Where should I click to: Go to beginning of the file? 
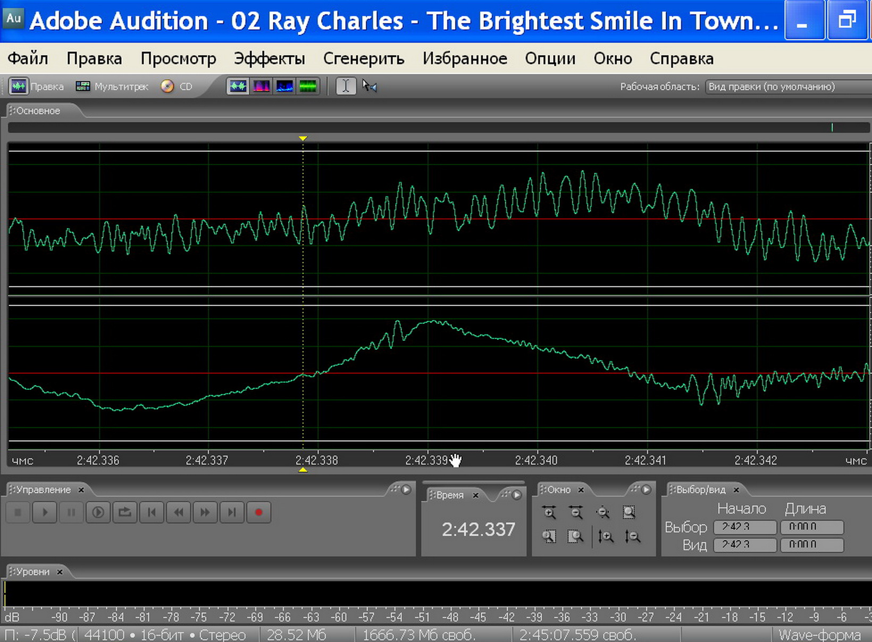click(x=152, y=512)
